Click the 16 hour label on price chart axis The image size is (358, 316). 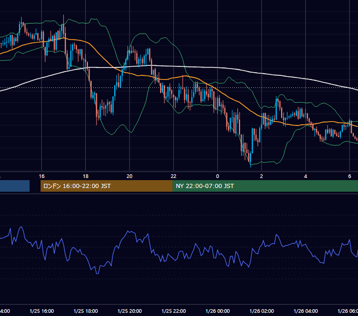(42, 176)
